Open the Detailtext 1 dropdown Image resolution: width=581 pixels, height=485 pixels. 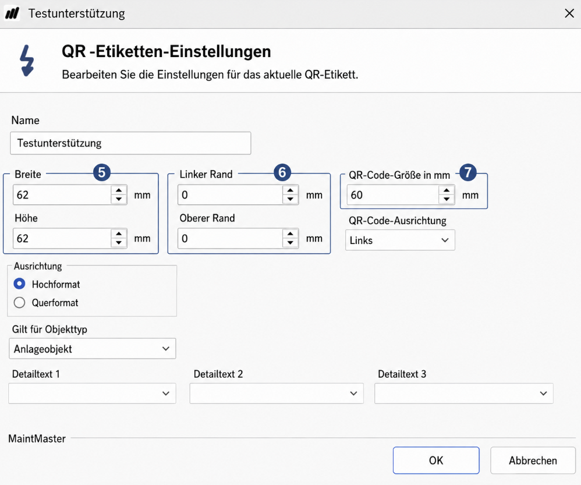point(92,393)
